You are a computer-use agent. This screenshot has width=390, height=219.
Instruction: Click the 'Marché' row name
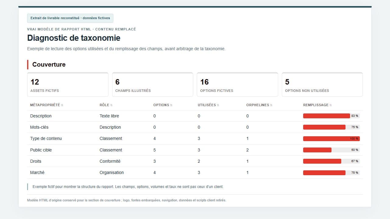click(x=37, y=172)
